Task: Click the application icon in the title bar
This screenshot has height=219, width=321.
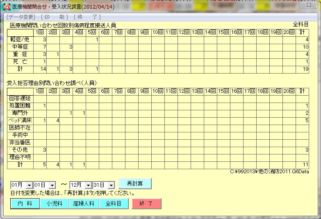Action: click(x=7, y=7)
